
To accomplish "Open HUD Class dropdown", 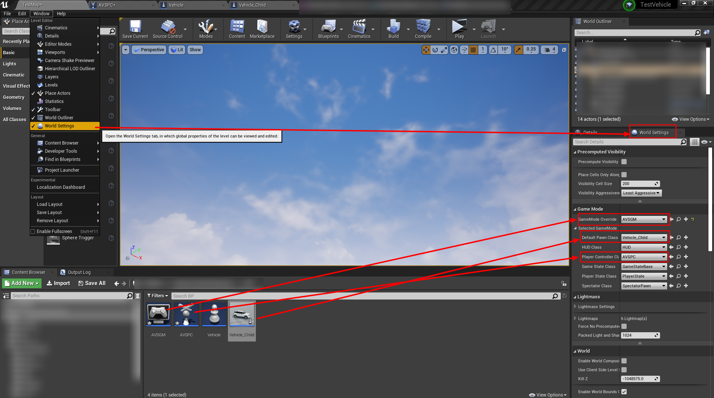I will pyautogui.click(x=644, y=247).
